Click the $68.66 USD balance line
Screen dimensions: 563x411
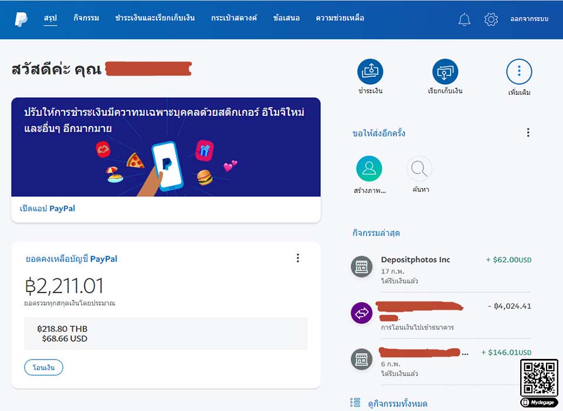(65, 338)
